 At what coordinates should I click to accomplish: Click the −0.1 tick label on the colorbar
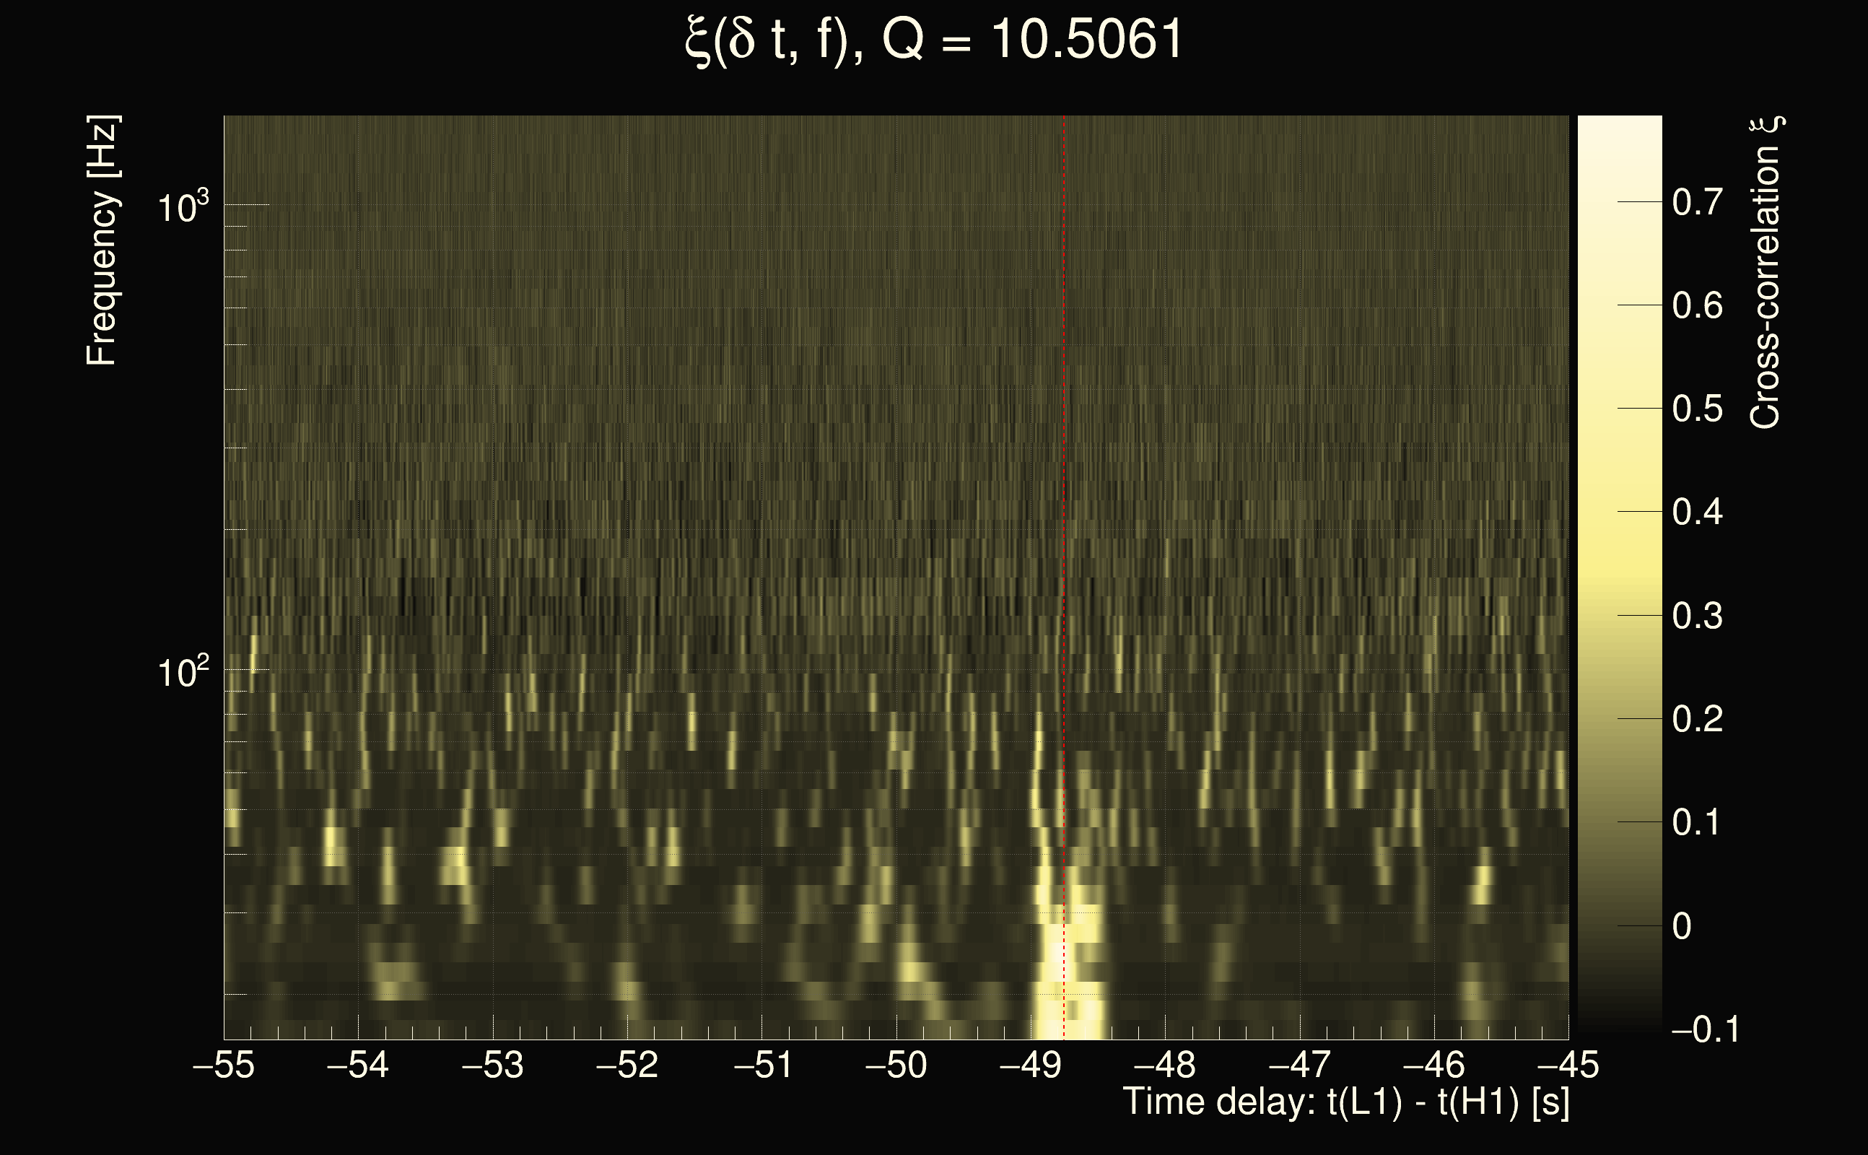click(x=1705, y=1029)
